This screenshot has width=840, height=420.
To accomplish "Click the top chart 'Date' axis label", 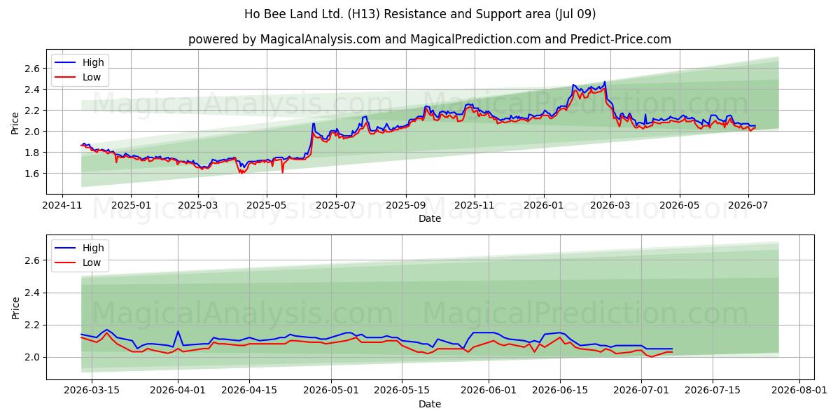I will coord(430,218).
